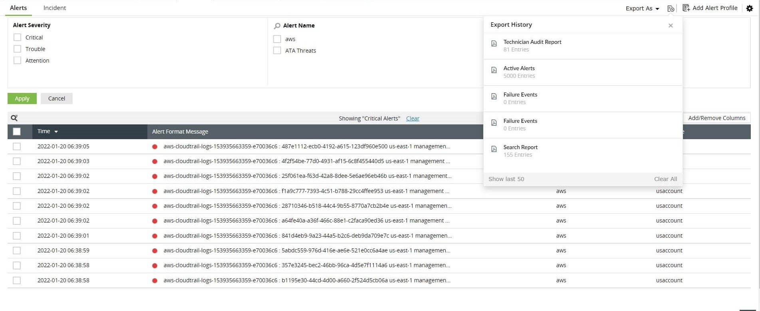Image resolution: width=760 pixels, height=311 pixels.
Task: Click the Search Report file icon
Action: pos(494,149)
